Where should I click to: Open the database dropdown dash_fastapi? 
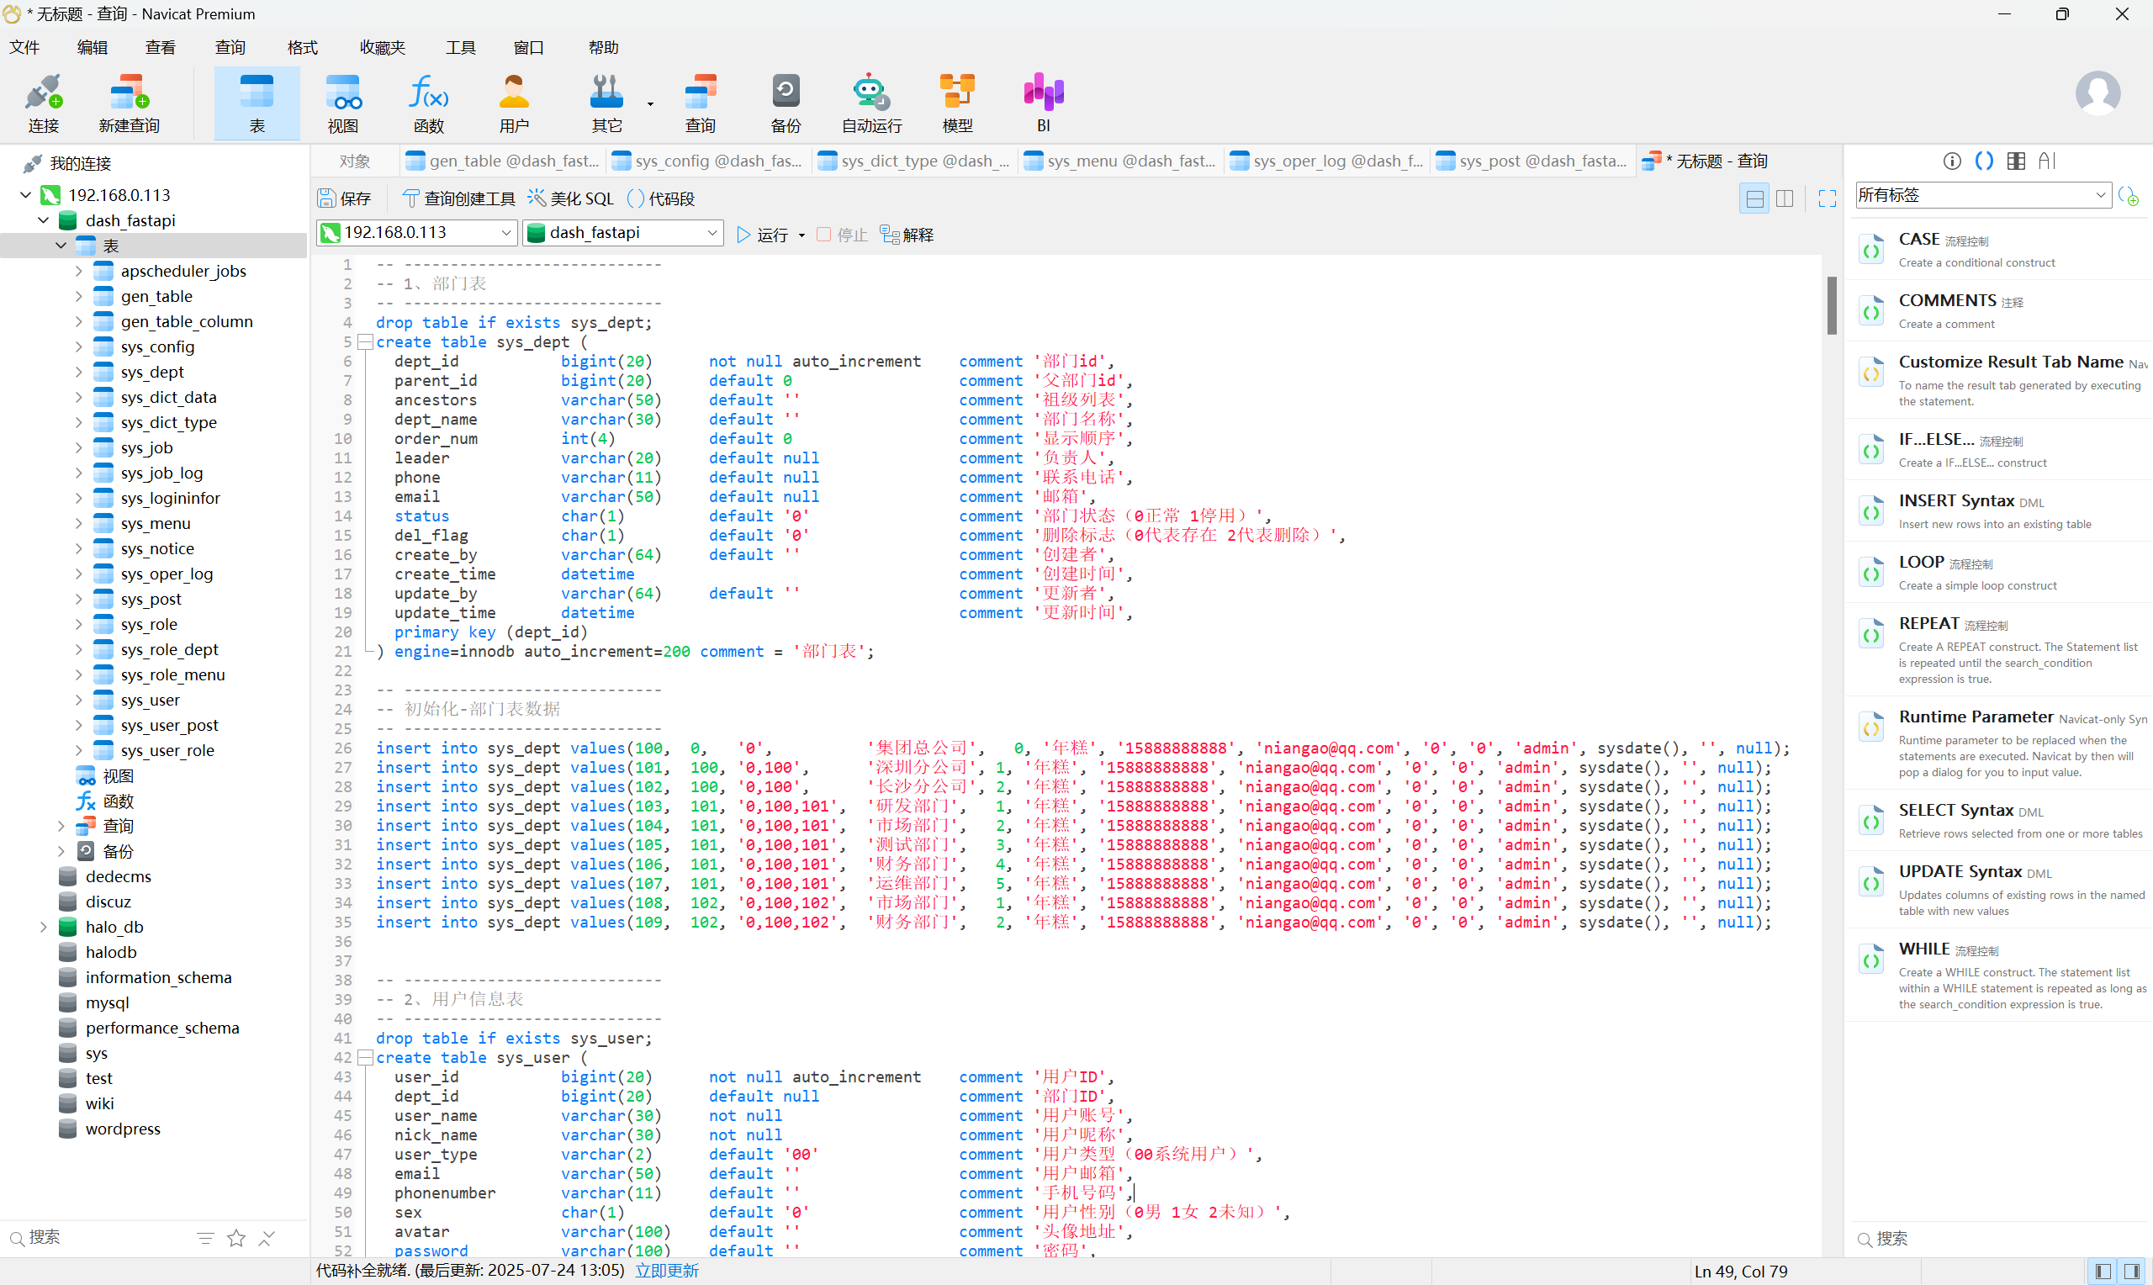623,233
